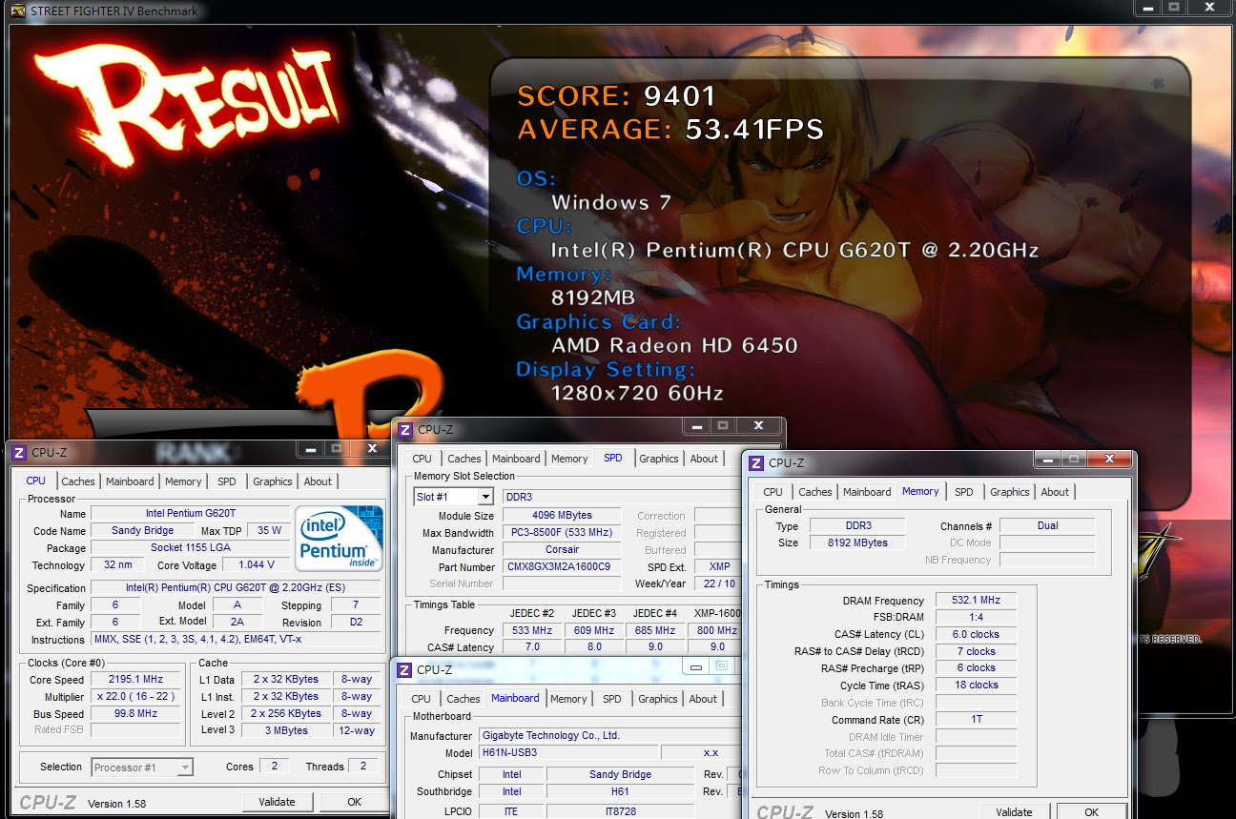Select CPU tab in the Memory window
The height and width of the screenshot is (819, 1236).
pos(773,492)
